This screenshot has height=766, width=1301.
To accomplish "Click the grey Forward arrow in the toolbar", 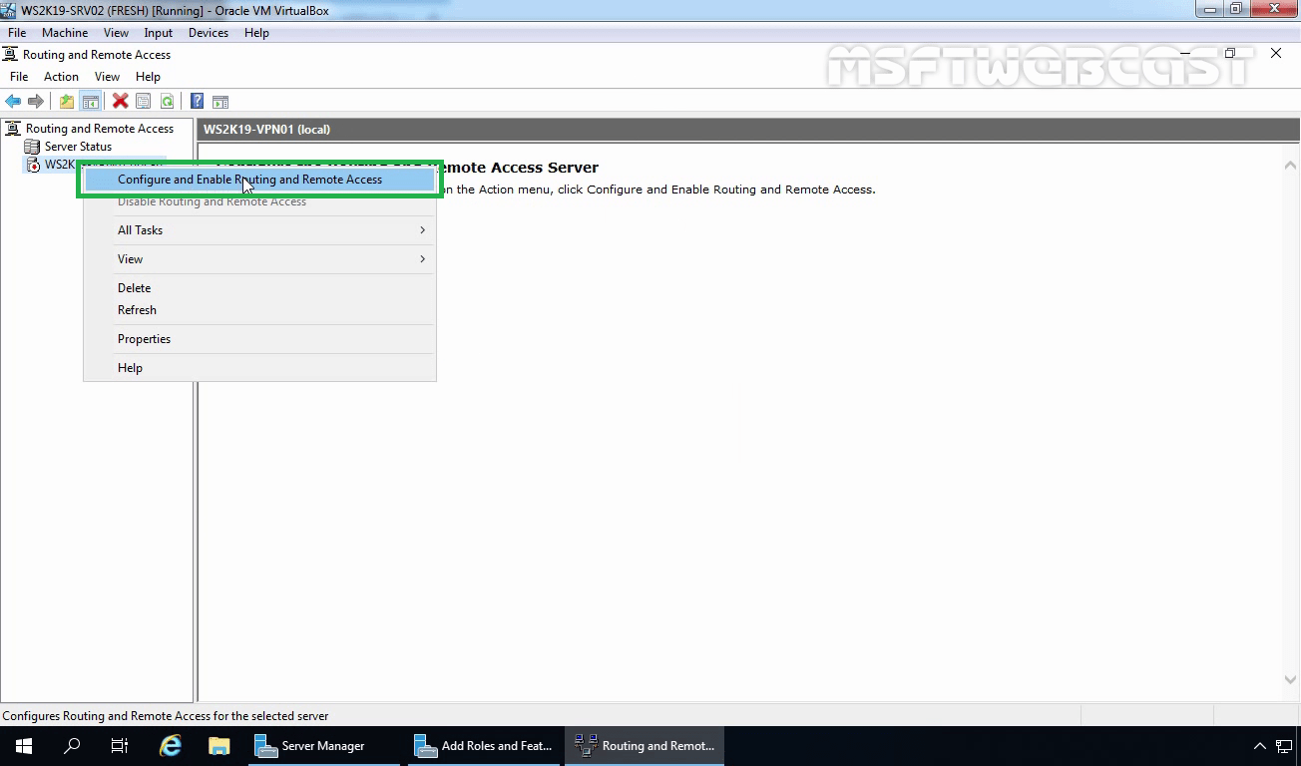I will 36,101.
